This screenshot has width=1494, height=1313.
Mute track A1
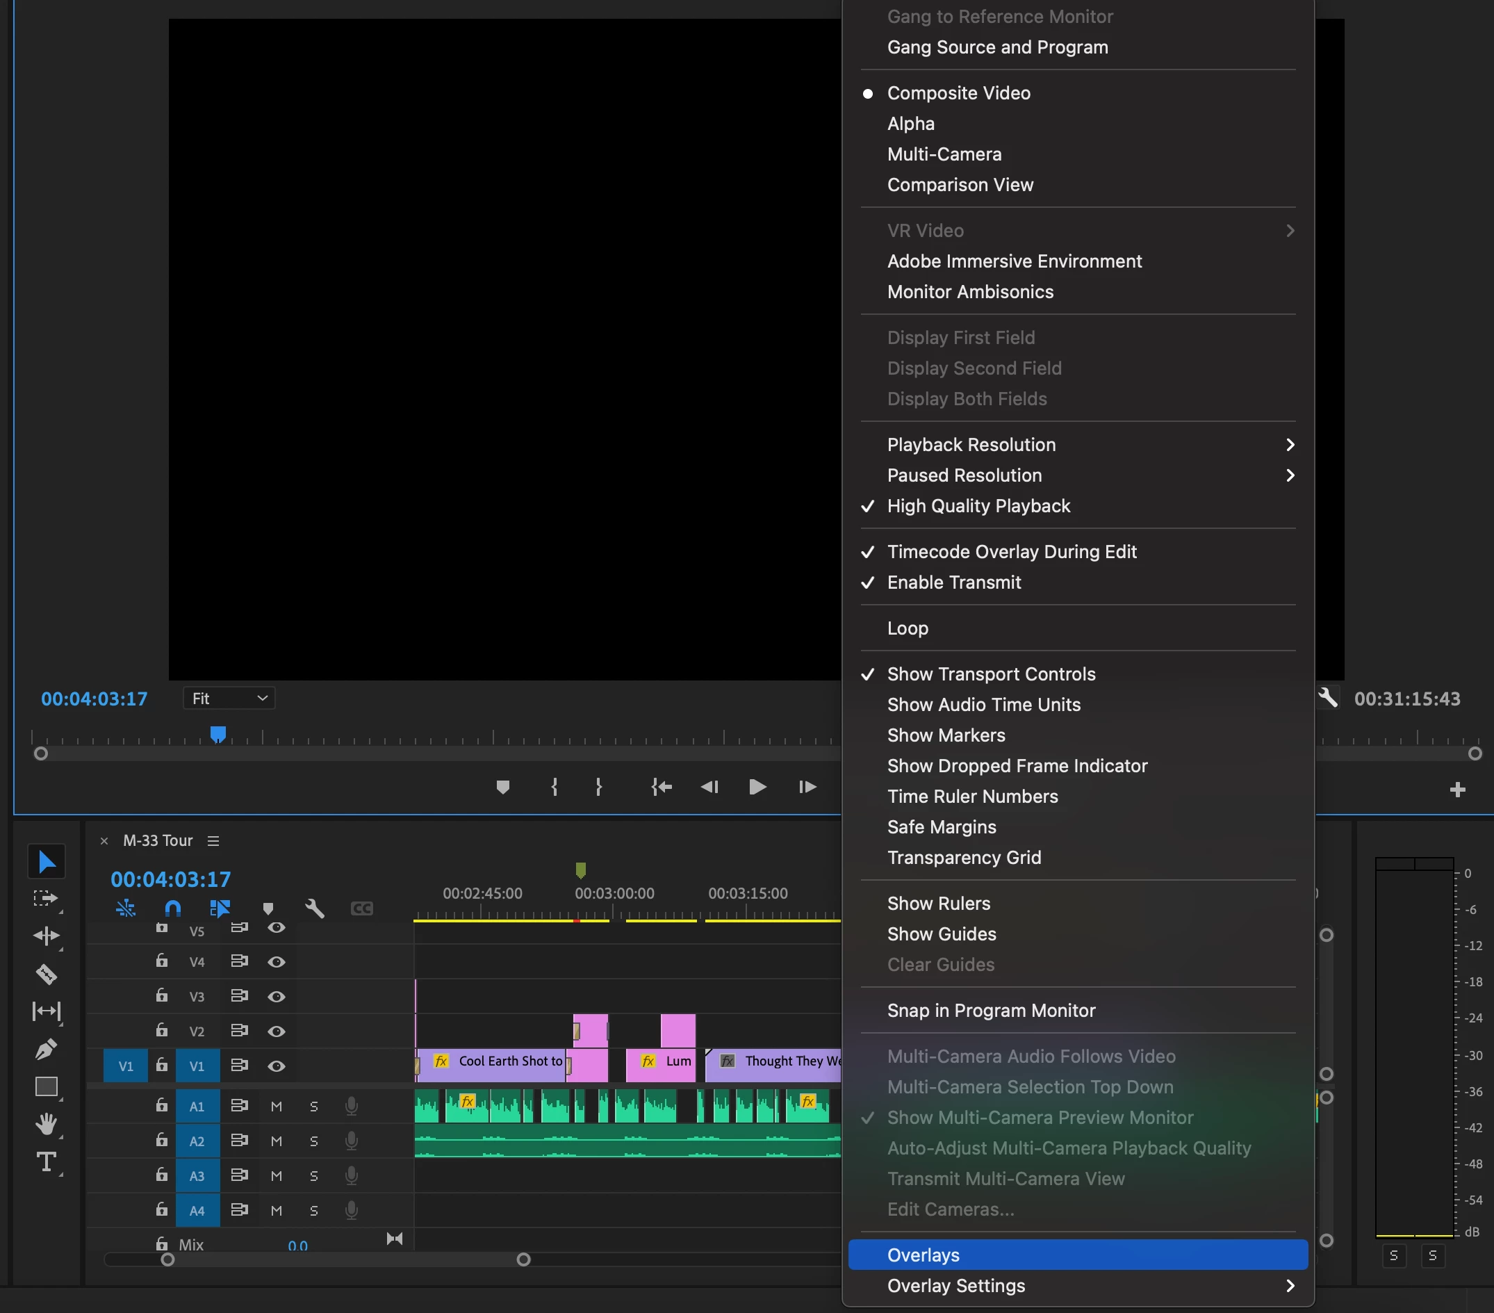(277, 1106)
